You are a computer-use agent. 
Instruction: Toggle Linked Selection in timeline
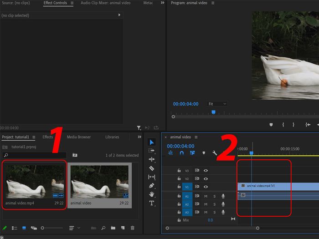pyautogui.click(x=192, y=153)
